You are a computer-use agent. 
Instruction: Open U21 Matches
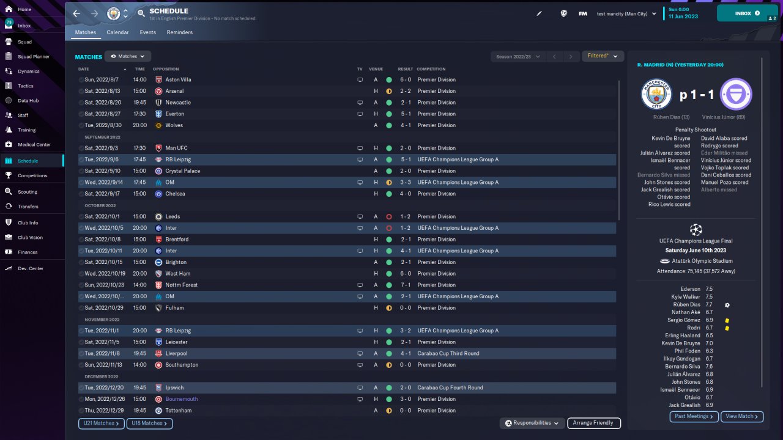pos(102,423)
